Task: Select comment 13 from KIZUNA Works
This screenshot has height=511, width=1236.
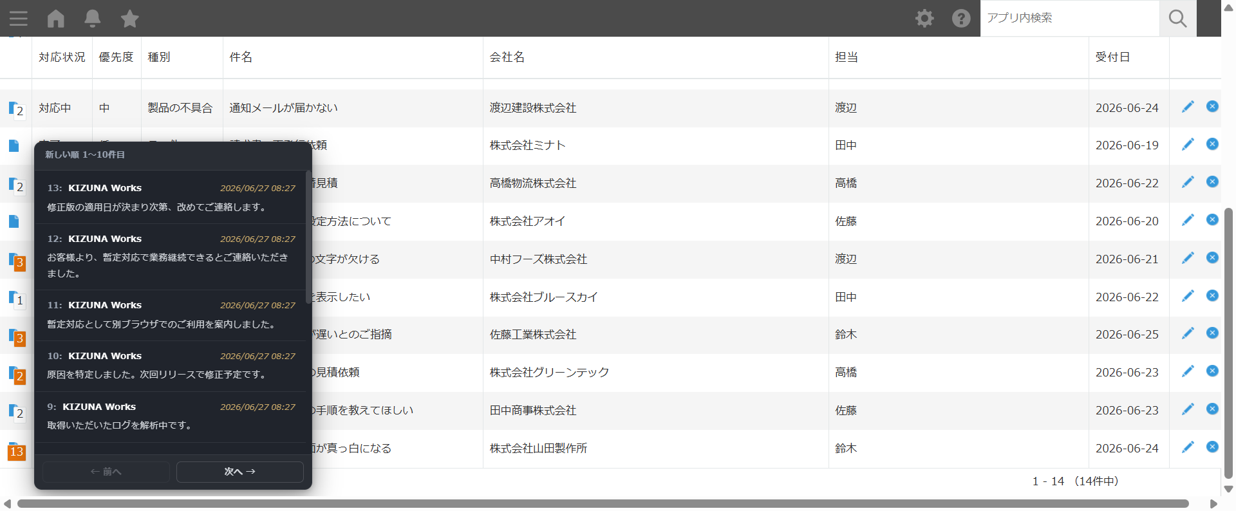Action: pos(171,197)
